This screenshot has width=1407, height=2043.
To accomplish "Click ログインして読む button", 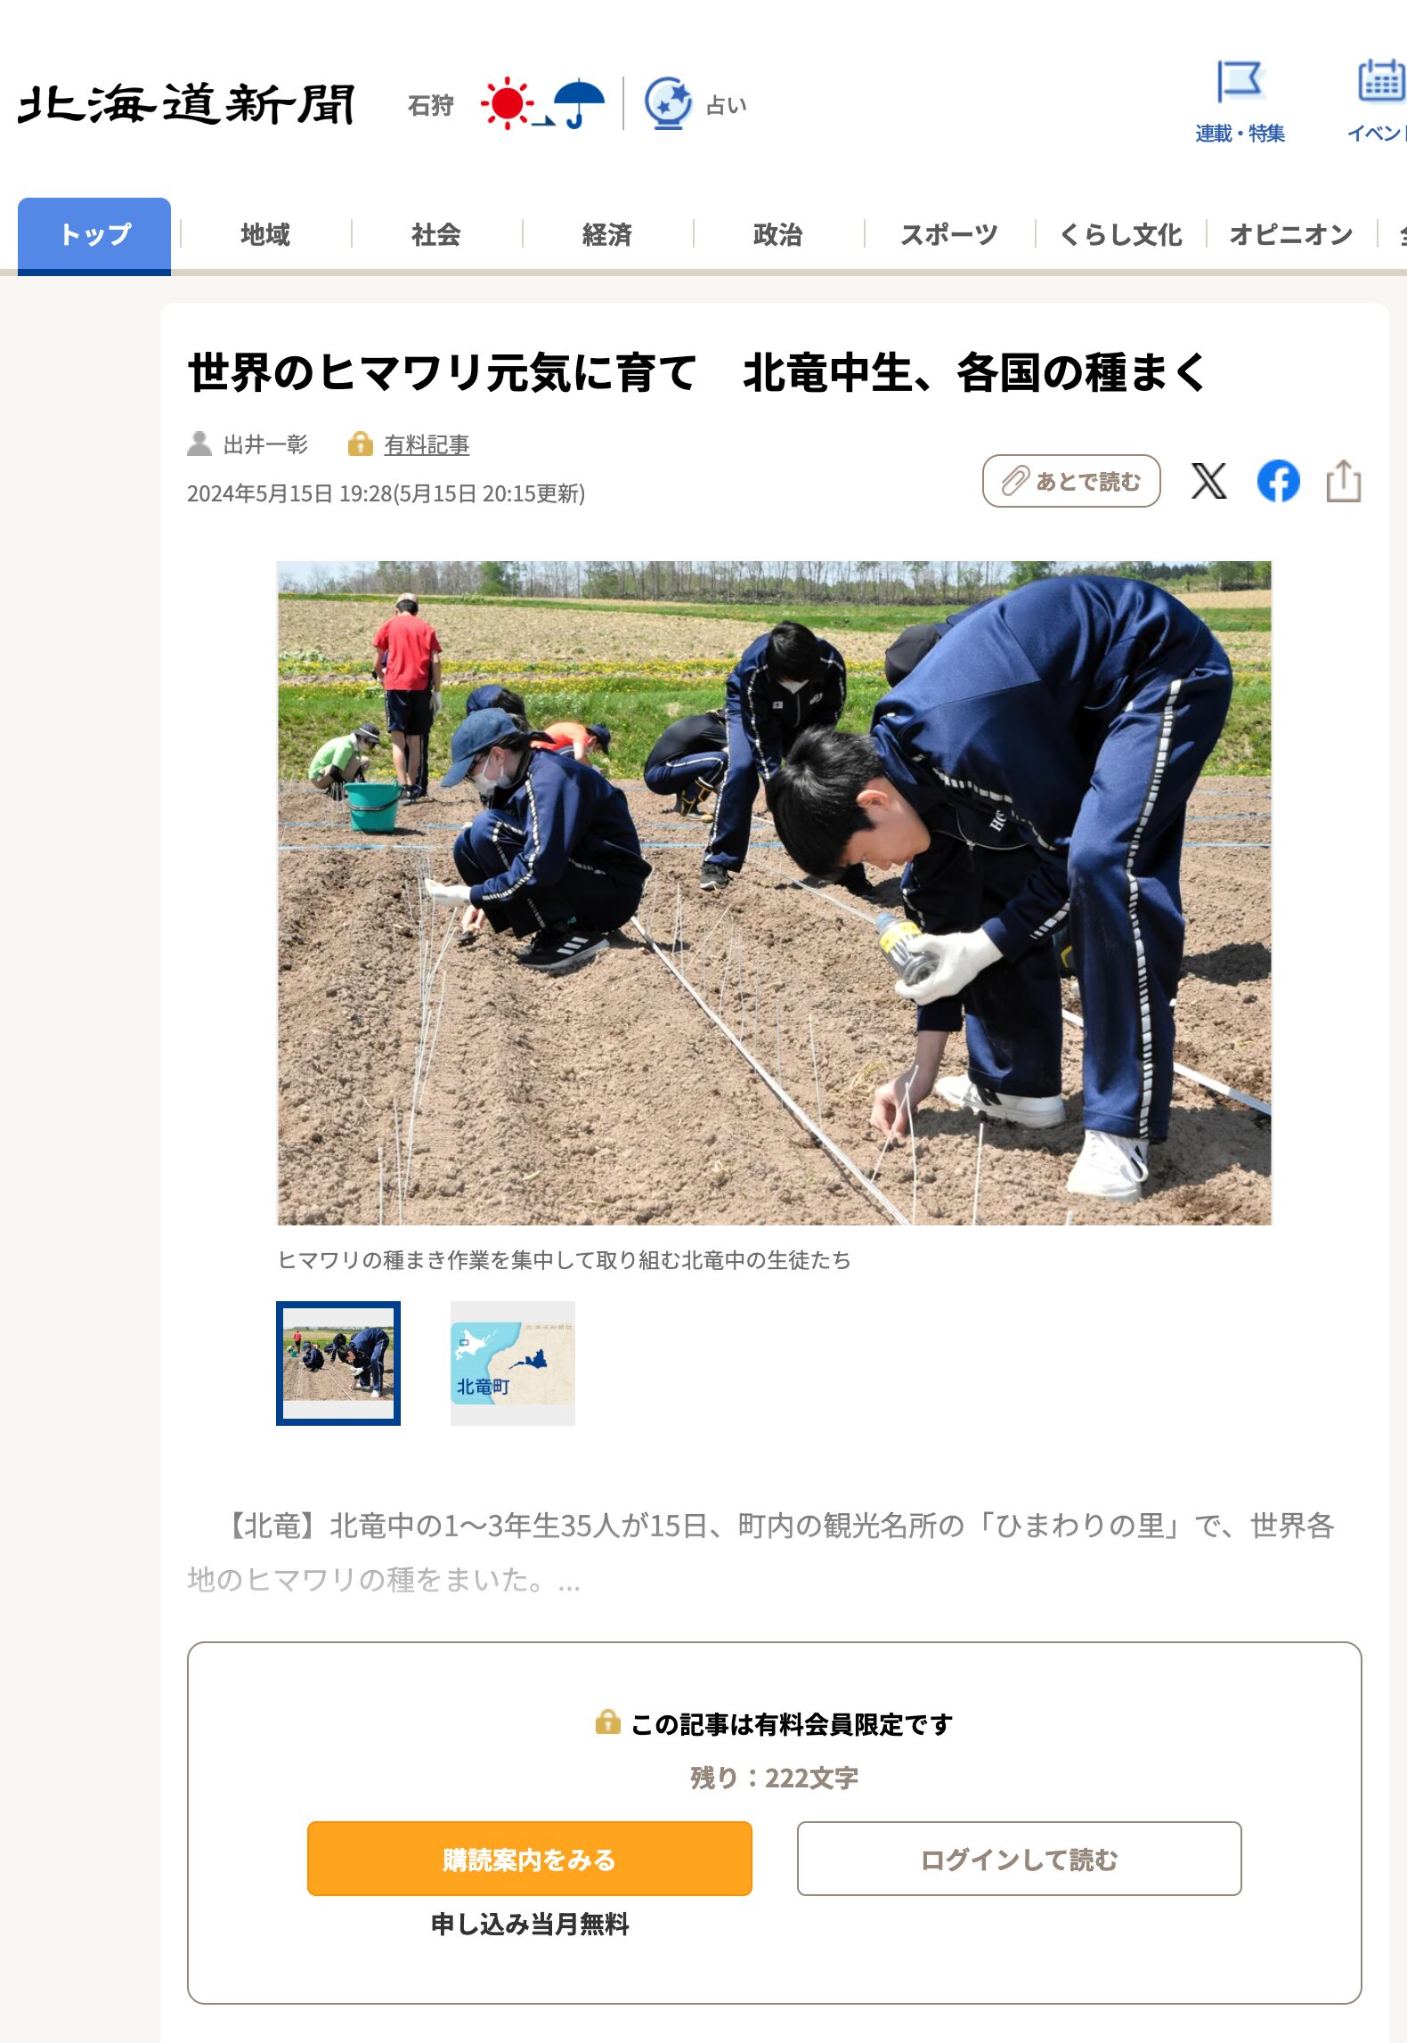I will pyautogui.click(x=1019, y=1858).
